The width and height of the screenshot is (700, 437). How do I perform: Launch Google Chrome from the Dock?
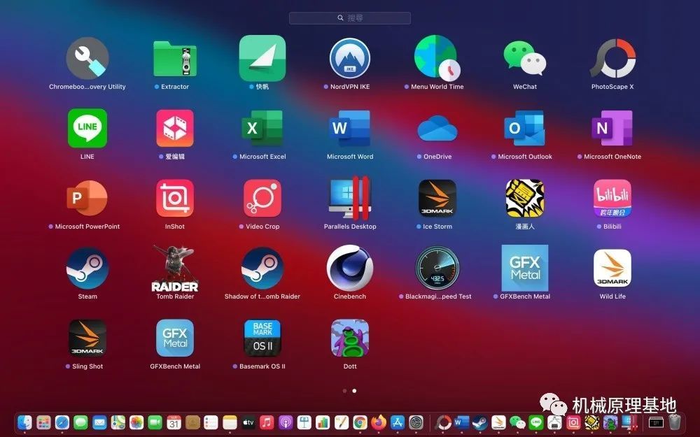click(x=360, y=422)
